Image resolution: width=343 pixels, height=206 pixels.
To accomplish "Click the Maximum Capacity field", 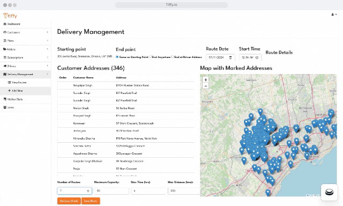I will pos(111,191).
